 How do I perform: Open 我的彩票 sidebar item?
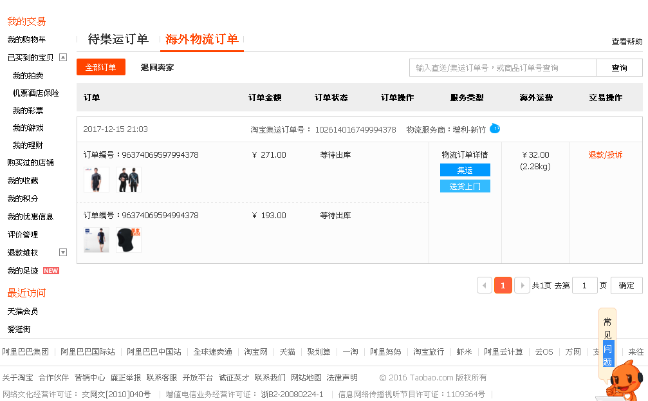click(x=28, y=110)
